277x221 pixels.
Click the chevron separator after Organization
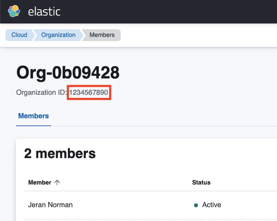(83, 35)
